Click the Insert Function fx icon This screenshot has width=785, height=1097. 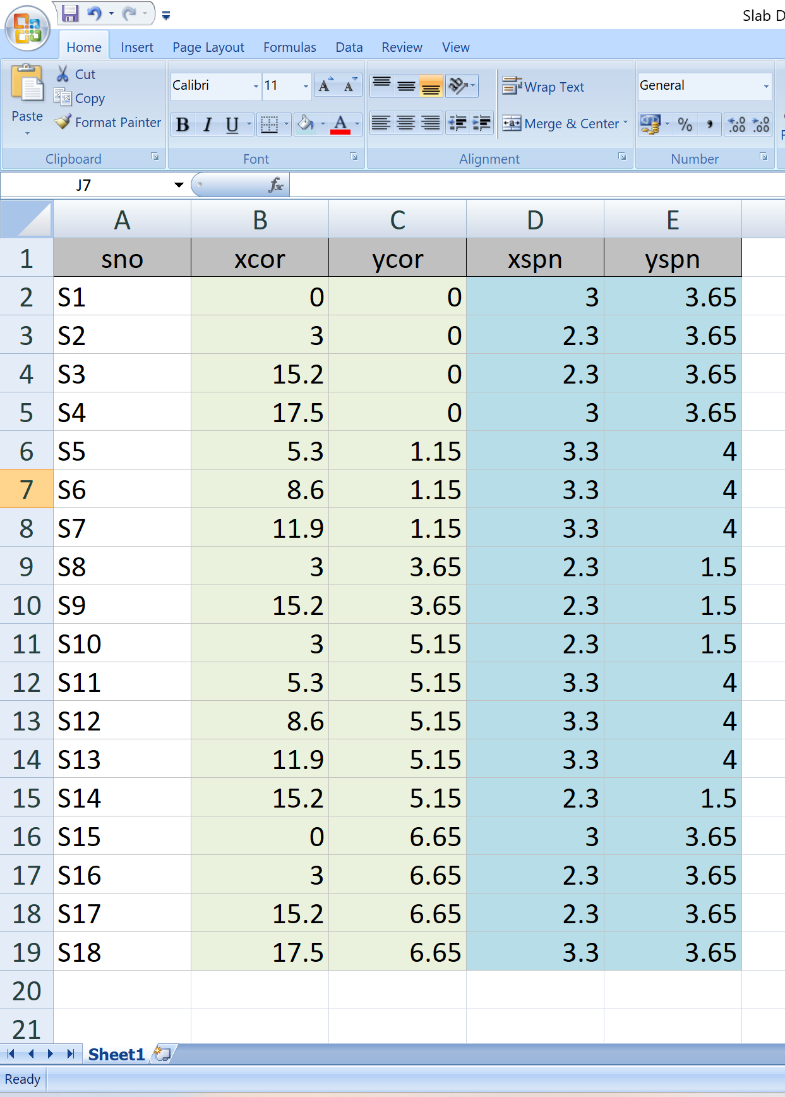point(276,185)
